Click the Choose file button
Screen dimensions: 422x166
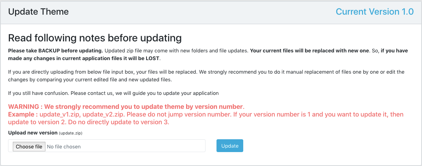coord(29,147)
